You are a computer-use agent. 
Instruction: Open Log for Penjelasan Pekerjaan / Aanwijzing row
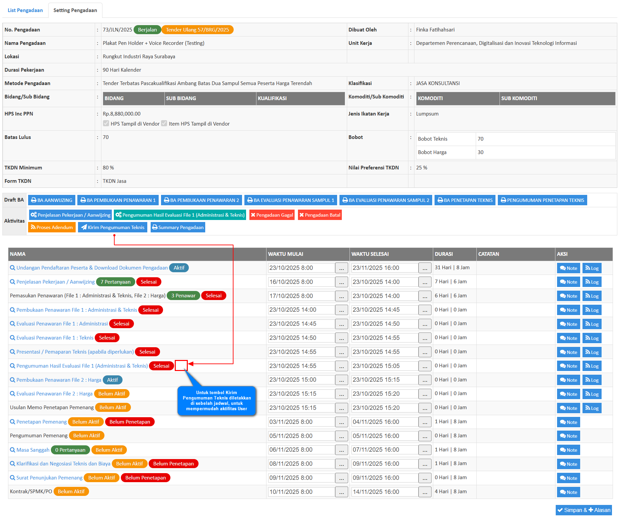[592, 282]
